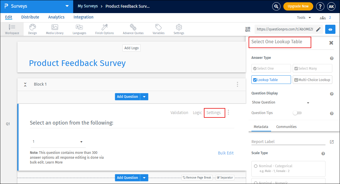Click question text 'Select an option from the following:'
340x184 pixels.
[x=71, y=123]
